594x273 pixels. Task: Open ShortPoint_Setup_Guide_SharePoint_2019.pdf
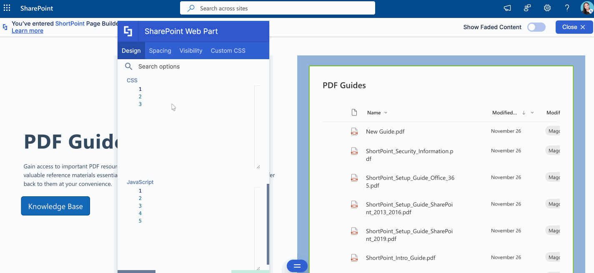coord(409,235)
